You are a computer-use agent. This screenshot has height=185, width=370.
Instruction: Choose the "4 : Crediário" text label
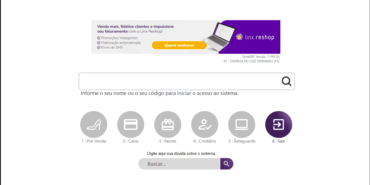pyautogui.click(x=205, y=141)
